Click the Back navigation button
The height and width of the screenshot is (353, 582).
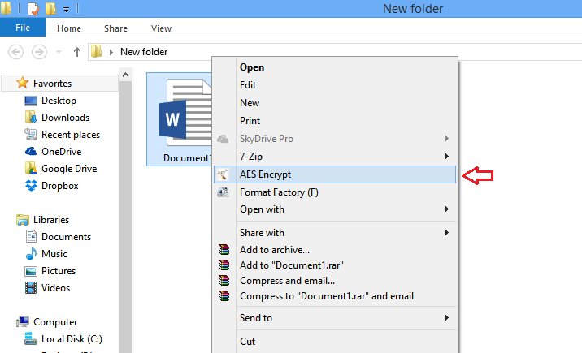pyautogui.click(x=15, y=52)
